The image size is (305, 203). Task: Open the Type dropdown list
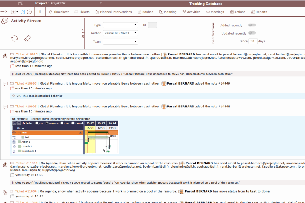pyautogui.click(x=135, y=25)
